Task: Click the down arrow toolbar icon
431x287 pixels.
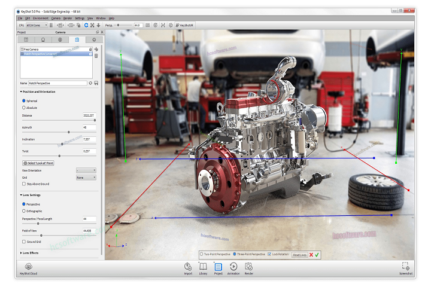Action: 98,25
